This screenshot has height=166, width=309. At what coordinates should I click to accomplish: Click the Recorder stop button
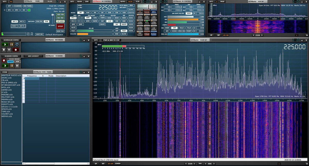coord(4,50)
